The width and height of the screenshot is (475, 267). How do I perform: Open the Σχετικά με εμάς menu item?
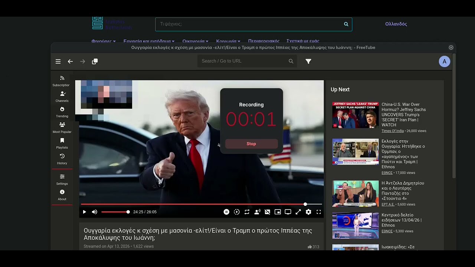303,41
